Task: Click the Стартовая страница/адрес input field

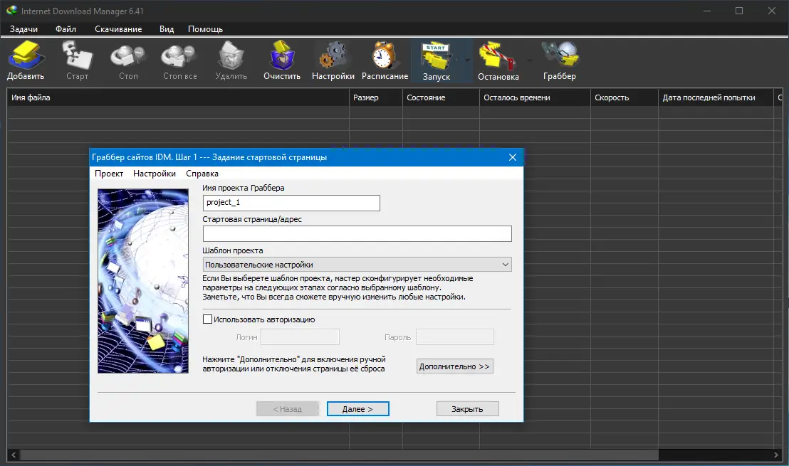Action: point(357,234)
